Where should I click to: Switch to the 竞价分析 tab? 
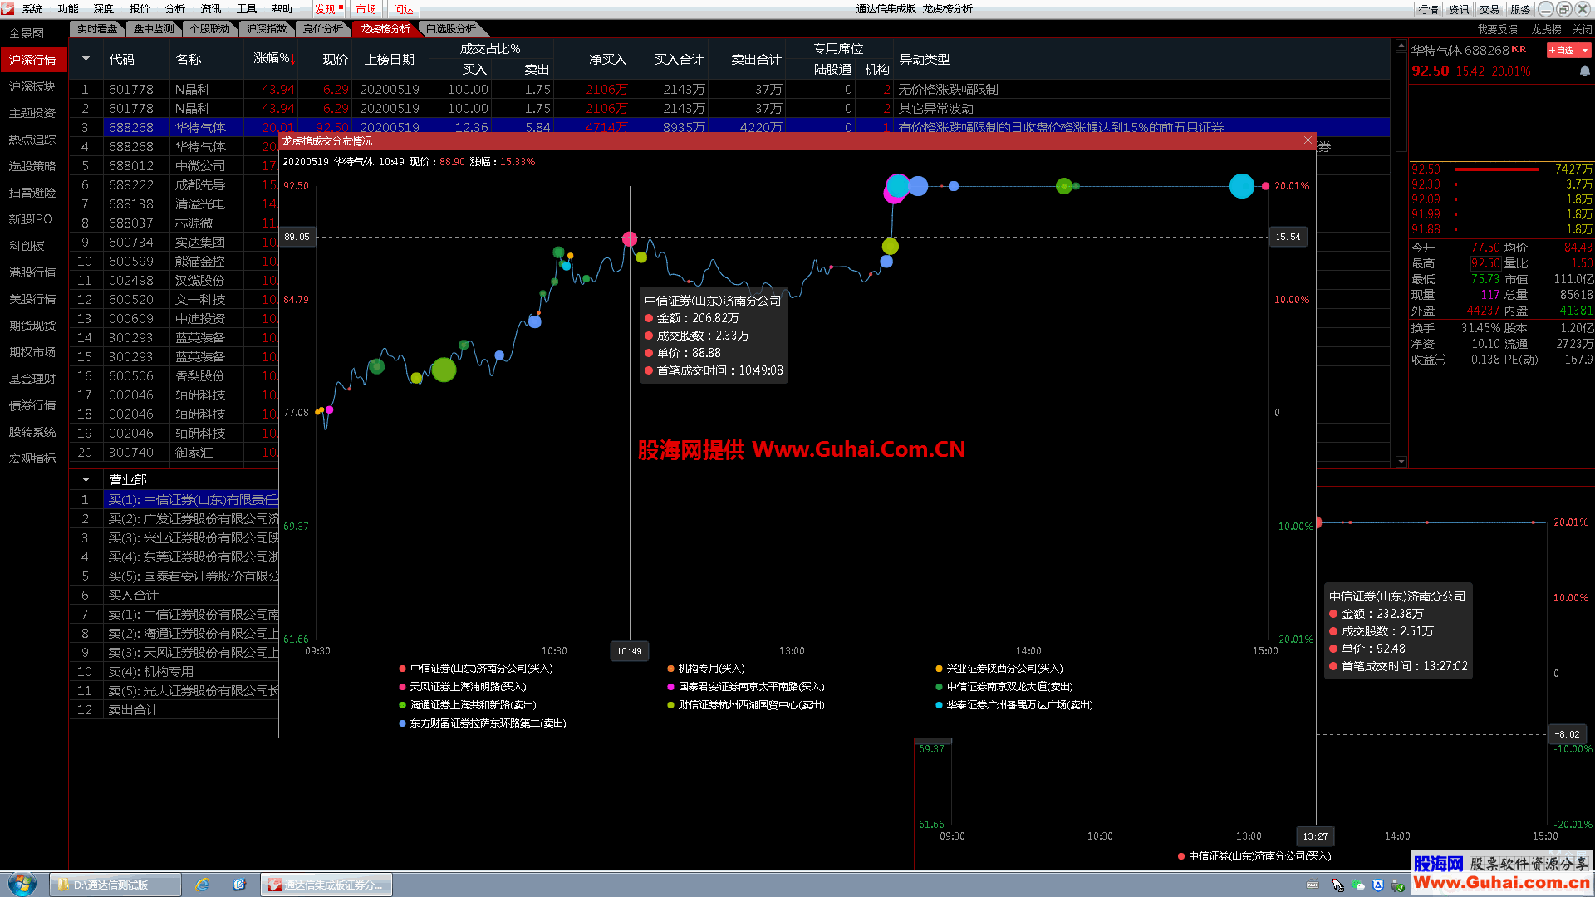(x=323, y=29)
